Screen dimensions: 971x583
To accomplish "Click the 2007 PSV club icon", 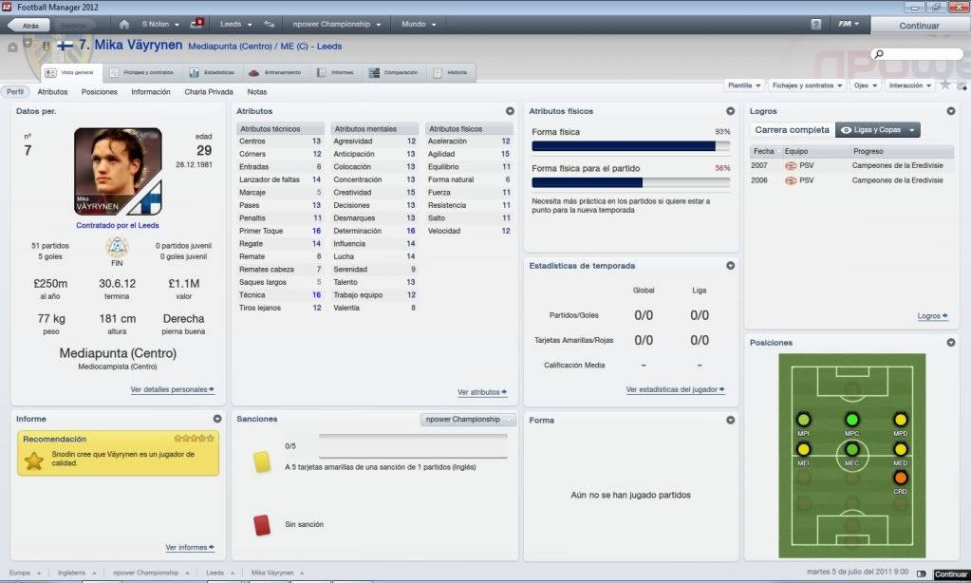I will click(x=791, y=165).
